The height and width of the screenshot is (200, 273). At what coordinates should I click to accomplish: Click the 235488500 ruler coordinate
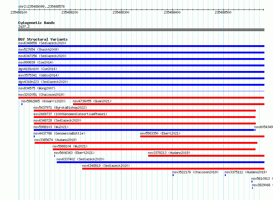click(x=223, y=12)
